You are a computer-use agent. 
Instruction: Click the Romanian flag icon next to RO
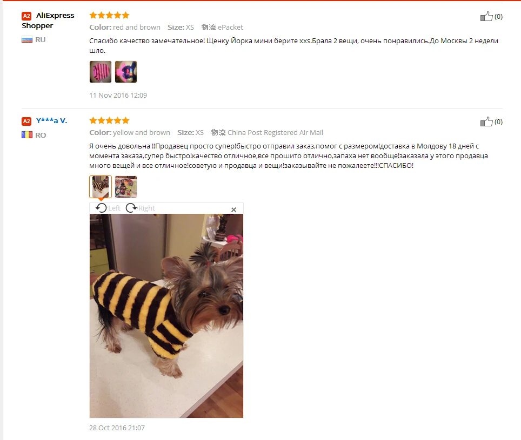click(x=27, y=135)
